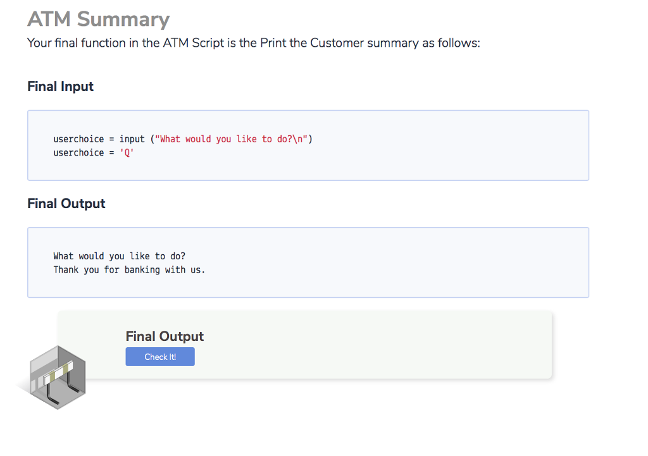Click the "What would you like to do?" output line
The image size is (648, 456).
pyautogui.click(x=119, y=256)
